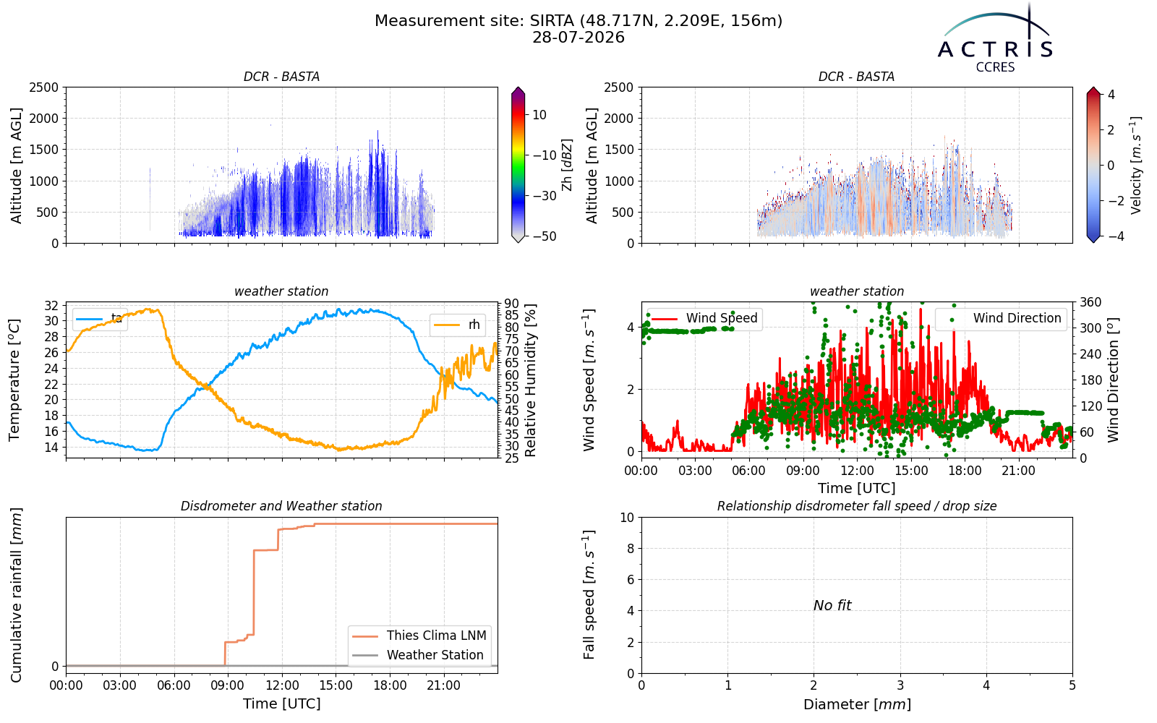The image size is (1157, 723).
Task: Click the 'Cumulative rainfall [mm]' axis label
Action: tap(16, 595)
